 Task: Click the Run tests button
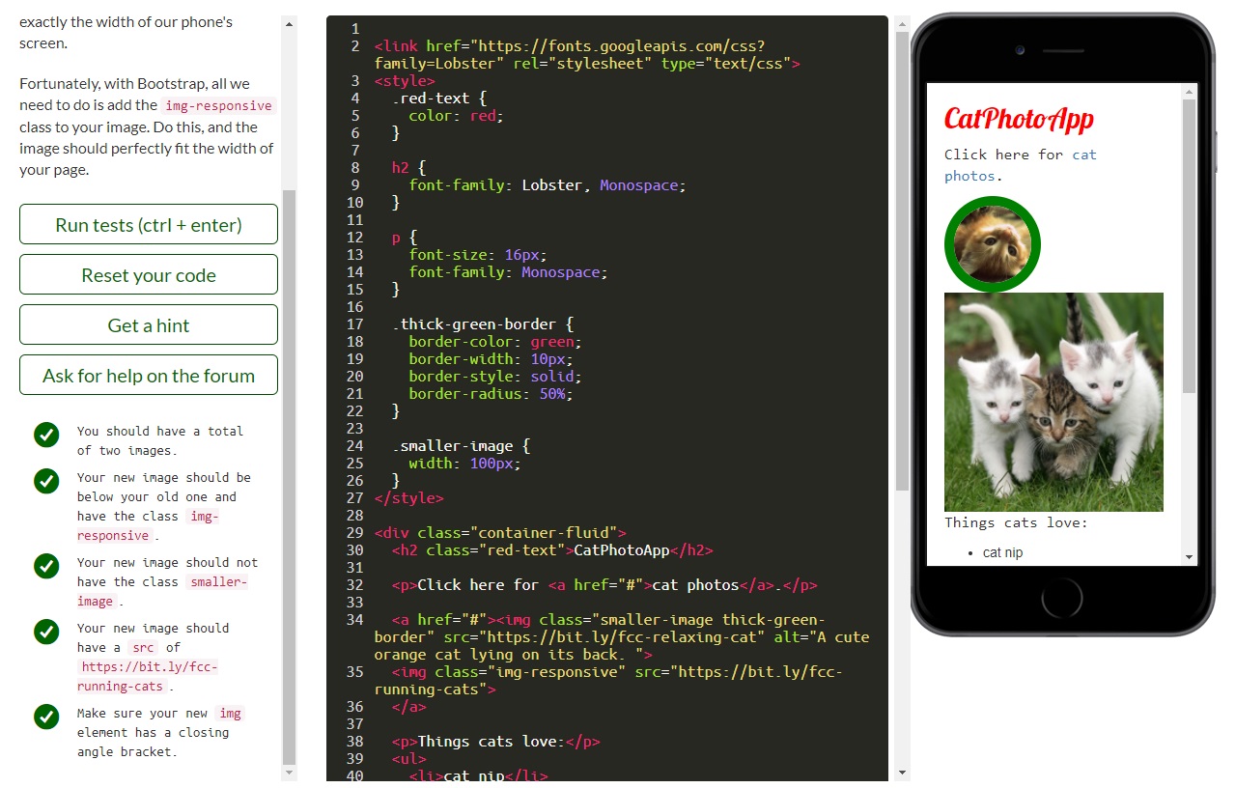pyautogui.click(x=148, y=224)
